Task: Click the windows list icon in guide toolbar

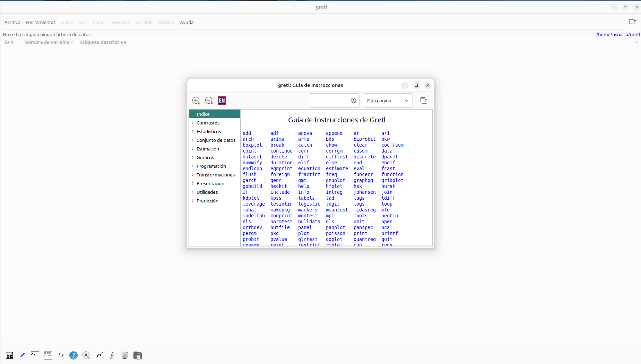Action: tap(424, 101)
